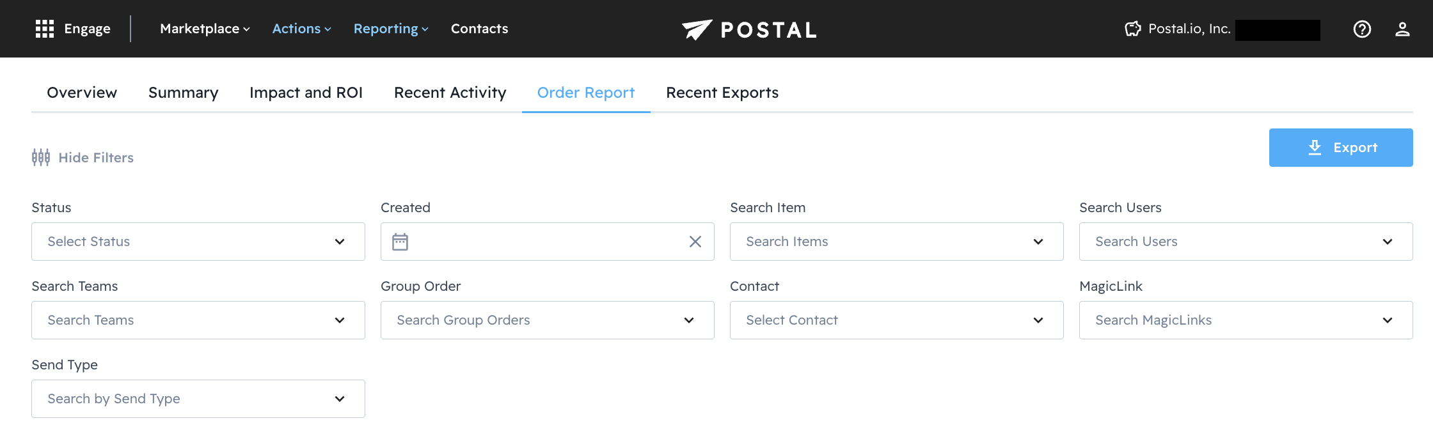Click inside the Created date field
The image size is (1433, 432).
click(x=547, y=242)
